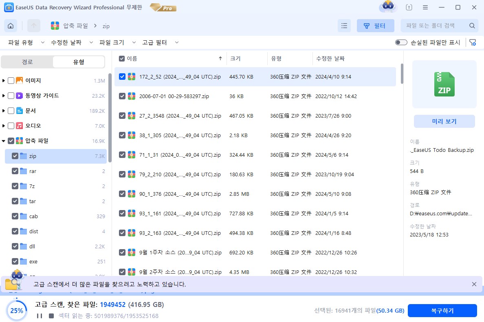The image size is (484, 322).
Task: Open the 파일 유형 filter dropdown
Action: coord(26,43)
